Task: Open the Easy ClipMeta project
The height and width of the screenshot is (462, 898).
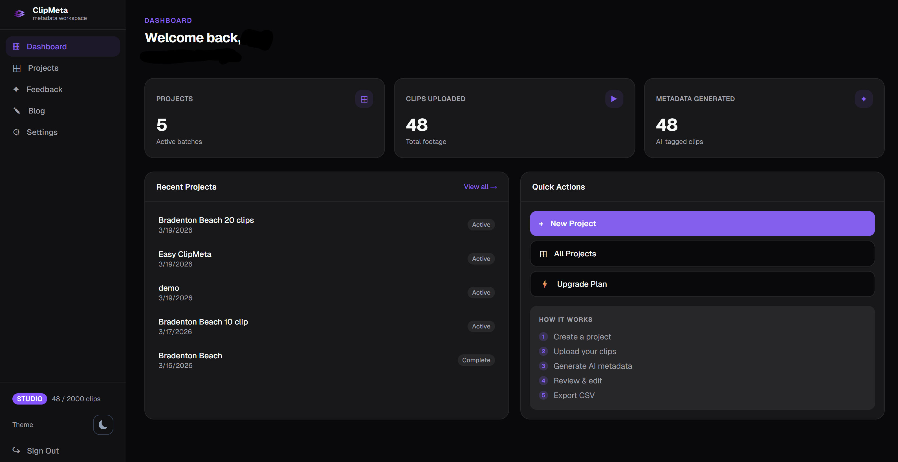Action: point(185,254)
